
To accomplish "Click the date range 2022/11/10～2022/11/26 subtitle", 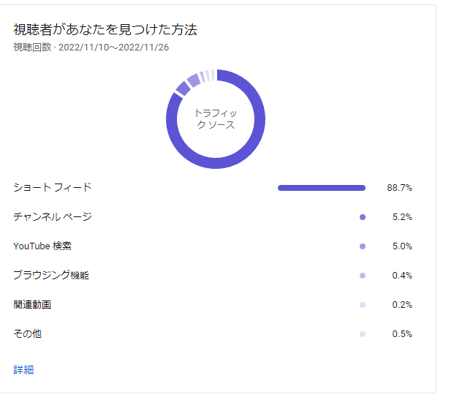I will 113,48.
